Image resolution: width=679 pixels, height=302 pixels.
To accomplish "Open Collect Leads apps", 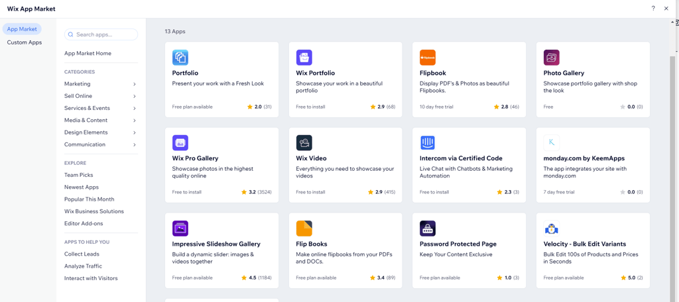I will coord(82,254).
